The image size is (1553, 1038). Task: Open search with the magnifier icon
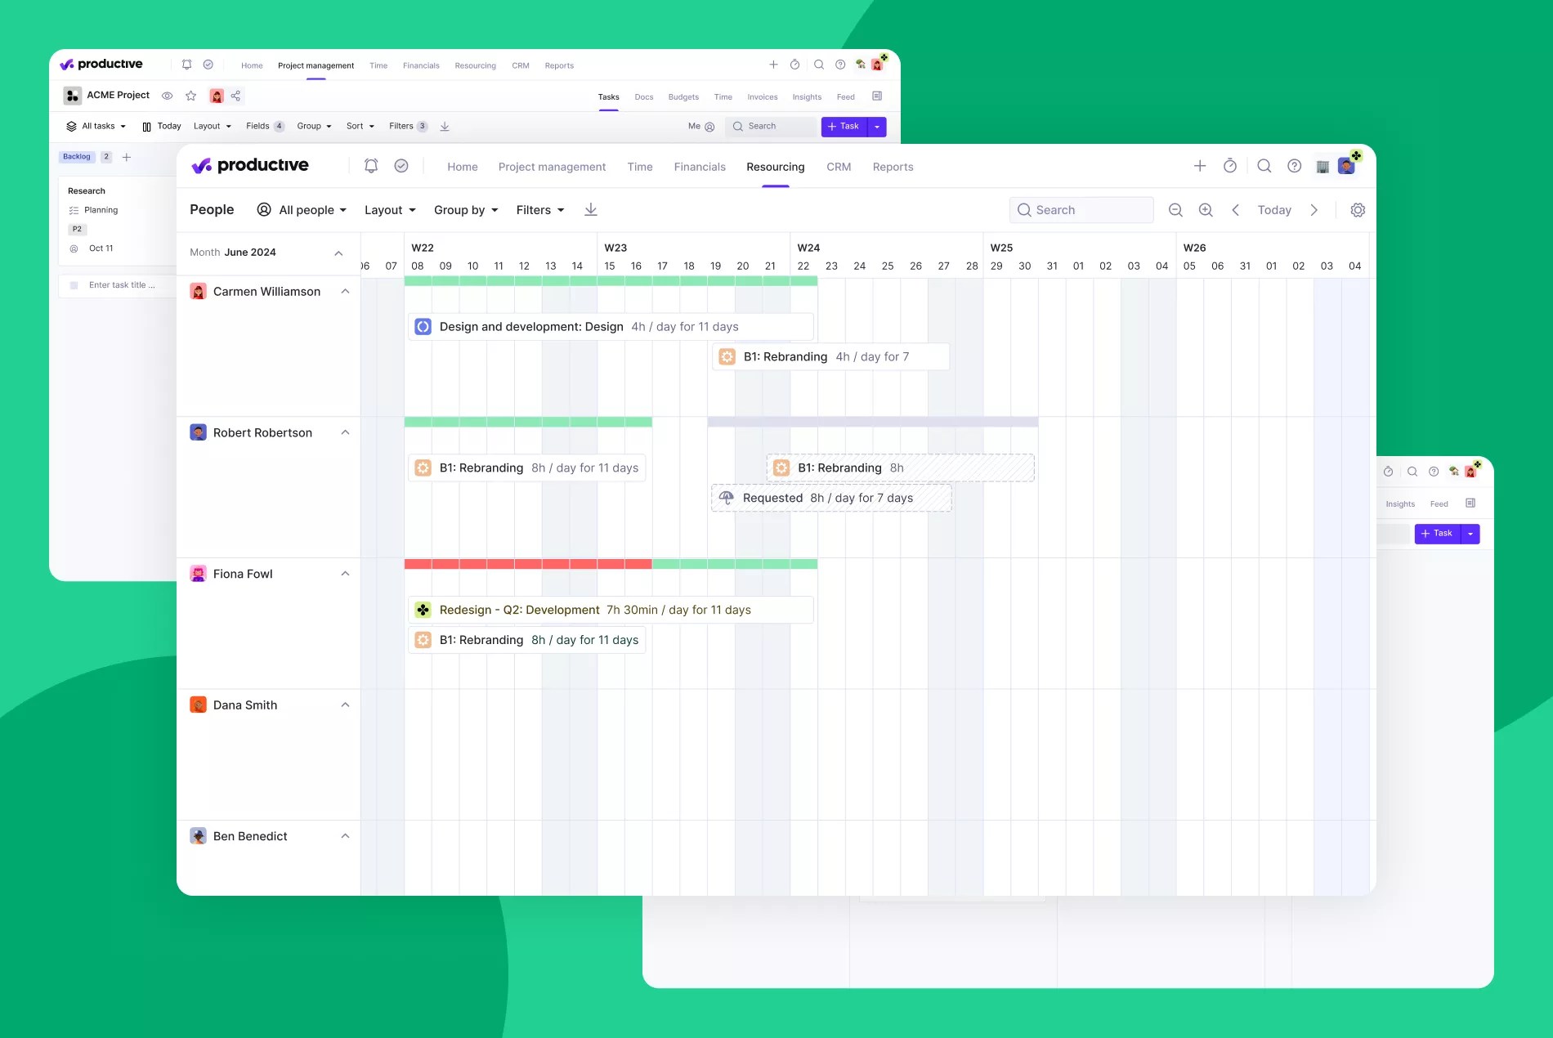pyautogui.click(x=1264, y=165)
